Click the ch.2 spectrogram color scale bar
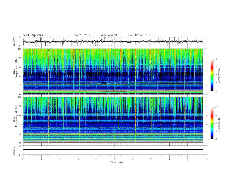Image resolution: width=232 pixels, height=179 pixels. tap(212, 123)
